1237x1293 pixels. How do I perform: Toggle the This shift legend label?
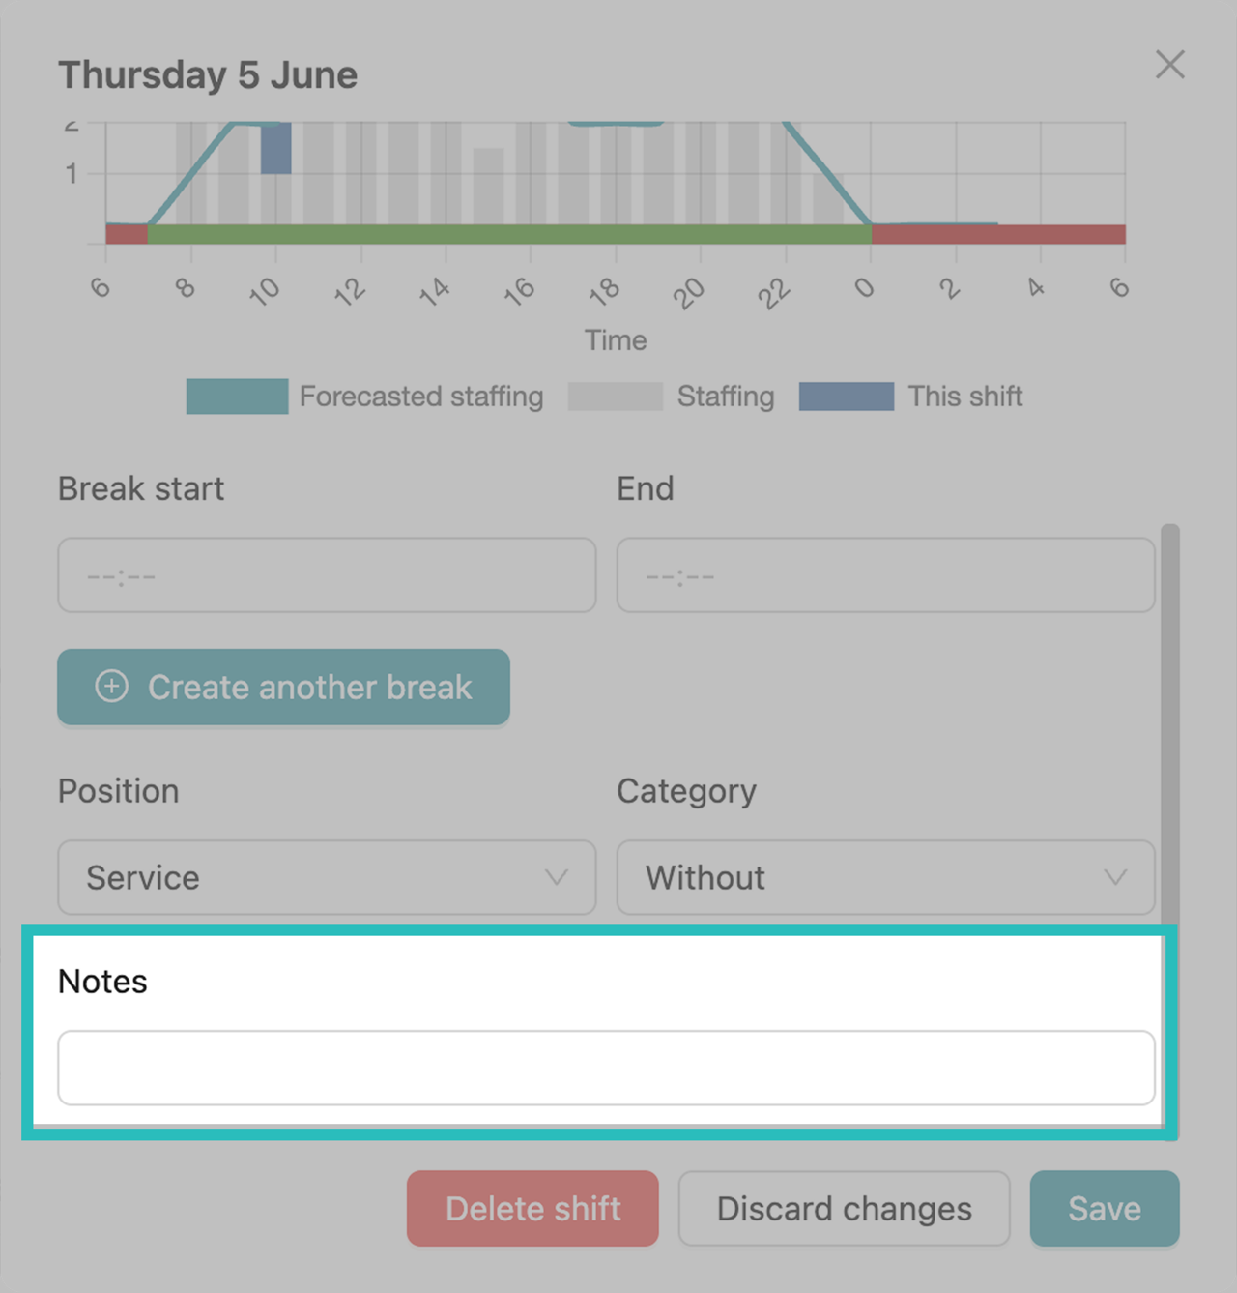[x=964, y=397]
